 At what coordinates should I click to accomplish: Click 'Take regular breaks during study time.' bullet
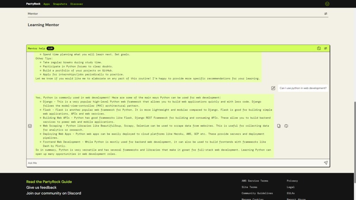coord(72,62)
